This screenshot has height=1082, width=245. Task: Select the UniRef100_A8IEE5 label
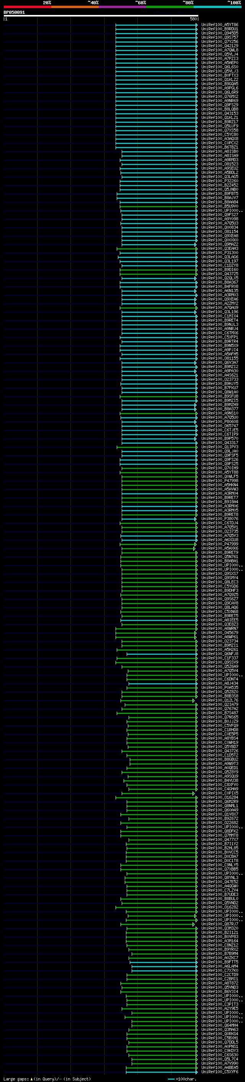(x=220, y=620)
